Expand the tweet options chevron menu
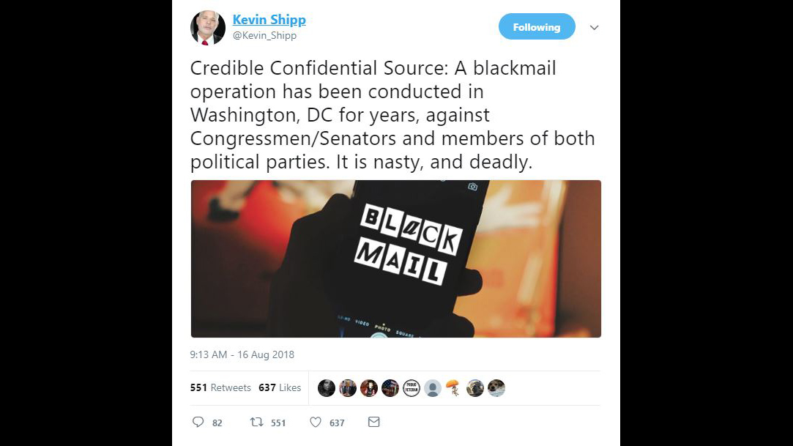This screenshot has width=793, height=446. pos(595,27)
